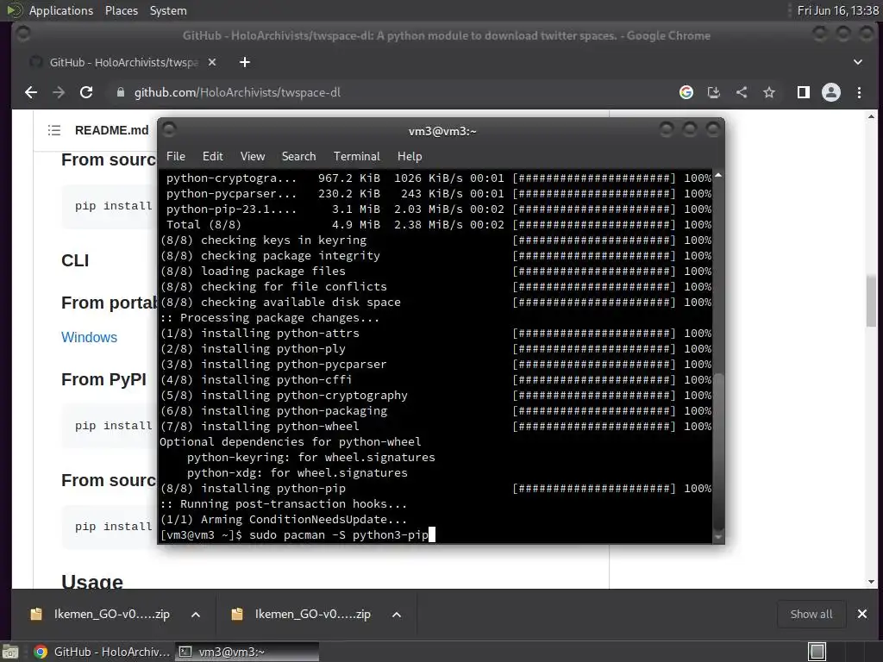Viewport: 883px width, 662px height.
Task: Open the Applications menu
Action: [x=61, y=10]
